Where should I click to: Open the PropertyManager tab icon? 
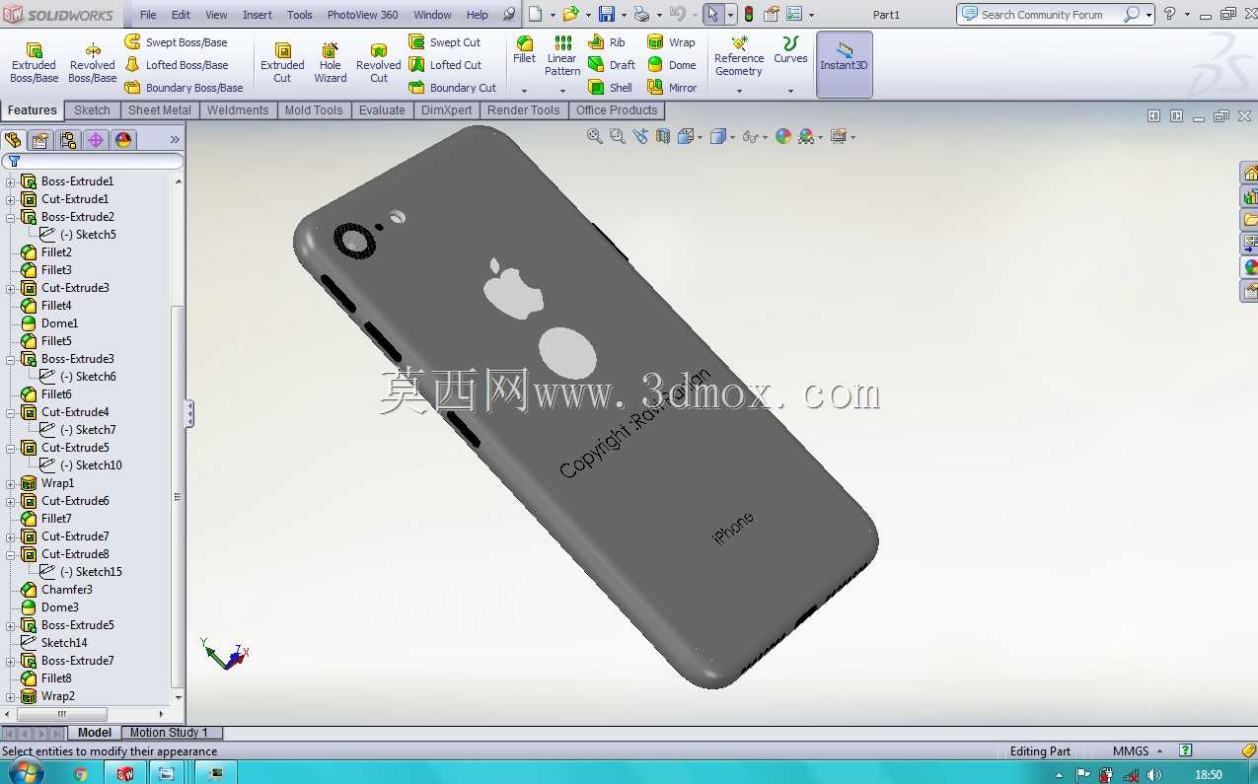(x=40, y=140)
